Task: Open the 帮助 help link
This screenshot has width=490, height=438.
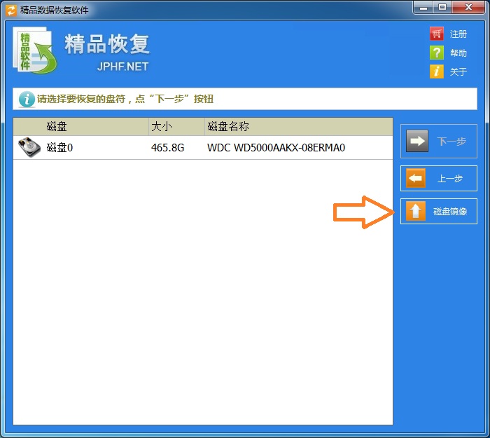Action: pyautogui.click(x=458, y=53)
